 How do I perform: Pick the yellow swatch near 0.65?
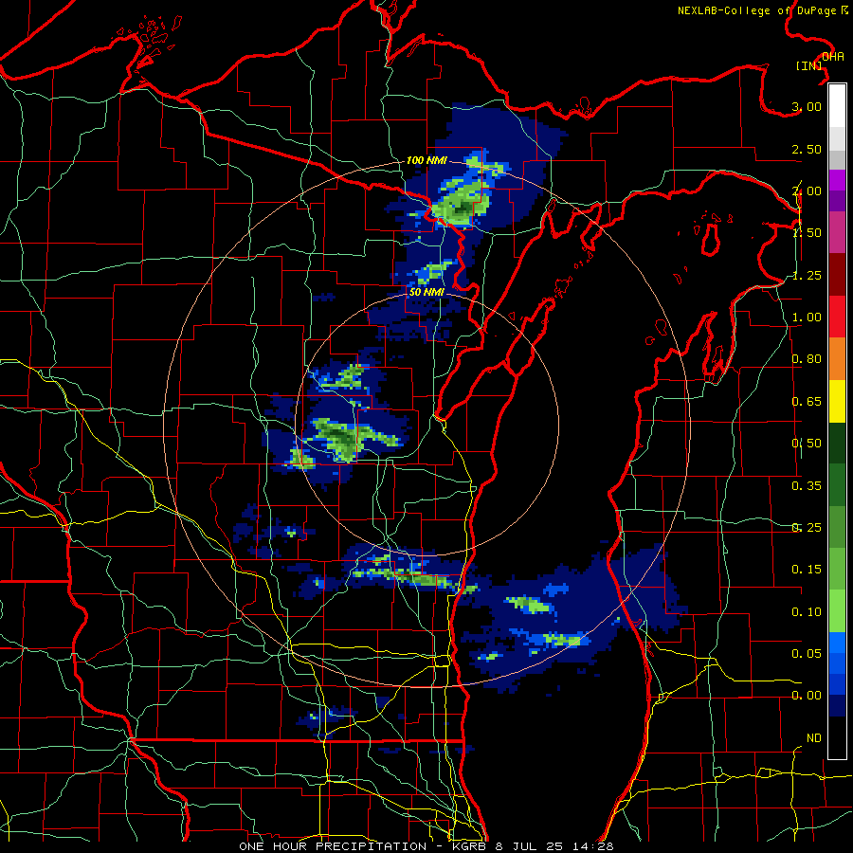coord(837,401)
